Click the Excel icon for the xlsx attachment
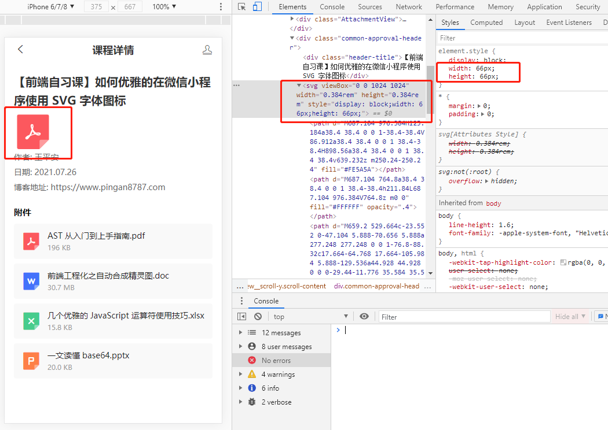This screenshot has height=430, width=608. click(x=31, y=321)
